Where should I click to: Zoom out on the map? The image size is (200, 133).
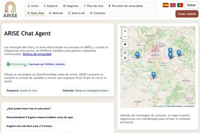click(125, 37)
